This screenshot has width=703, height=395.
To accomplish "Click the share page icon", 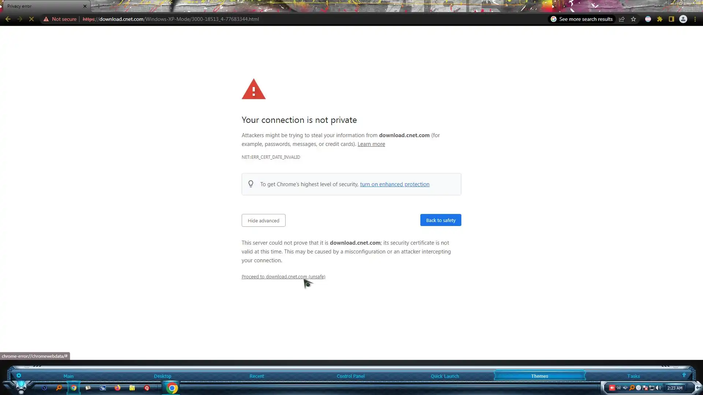I will pyautogui.click(x=622, y=19).
